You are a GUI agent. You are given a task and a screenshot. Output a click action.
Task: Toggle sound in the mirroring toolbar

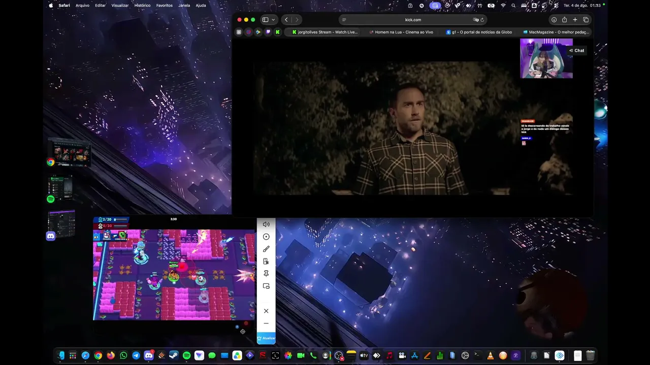pos(266,224)
